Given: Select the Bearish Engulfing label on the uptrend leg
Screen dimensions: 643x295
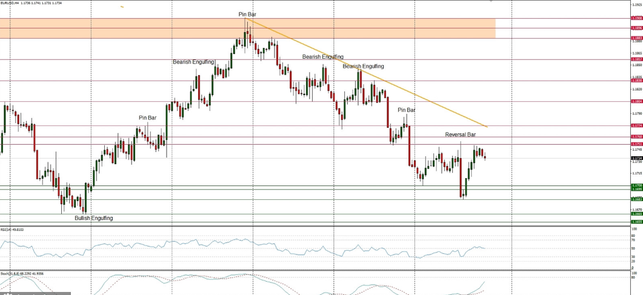Looking at the screenshot, I should pyautogui.click(x=193, y=62).
